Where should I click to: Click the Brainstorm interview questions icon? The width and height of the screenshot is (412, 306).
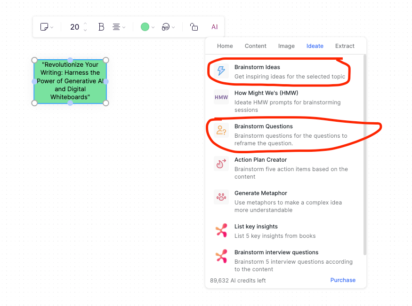[221, 256]
